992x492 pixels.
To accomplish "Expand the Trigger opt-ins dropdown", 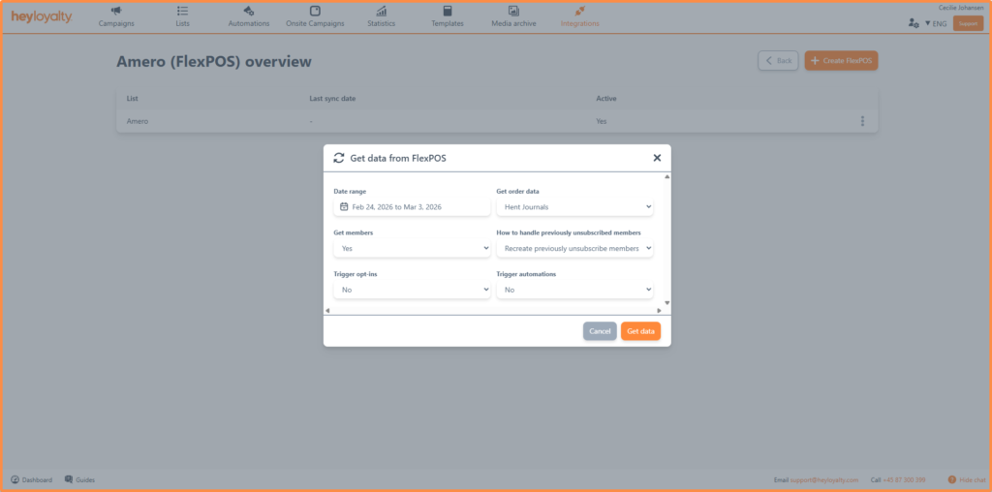I will pyautogui.click(x=412, y=290).
